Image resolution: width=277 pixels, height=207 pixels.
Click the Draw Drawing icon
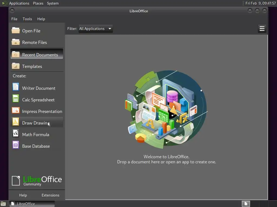point(15,122)
